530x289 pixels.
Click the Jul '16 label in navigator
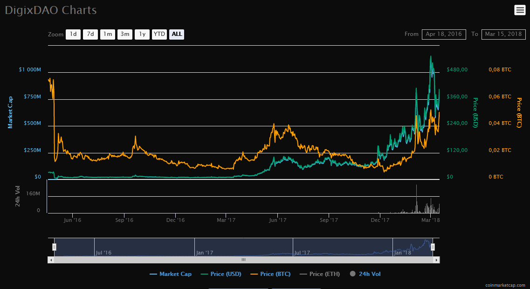(x=103, y=253)
